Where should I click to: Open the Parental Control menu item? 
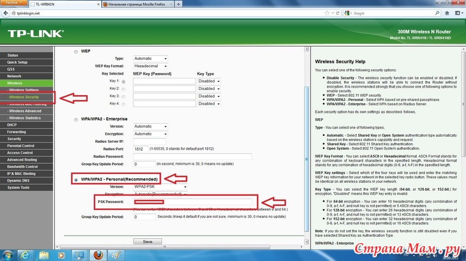click(x=27, y=146)
